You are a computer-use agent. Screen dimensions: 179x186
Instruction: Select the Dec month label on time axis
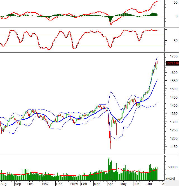(59, 184)
